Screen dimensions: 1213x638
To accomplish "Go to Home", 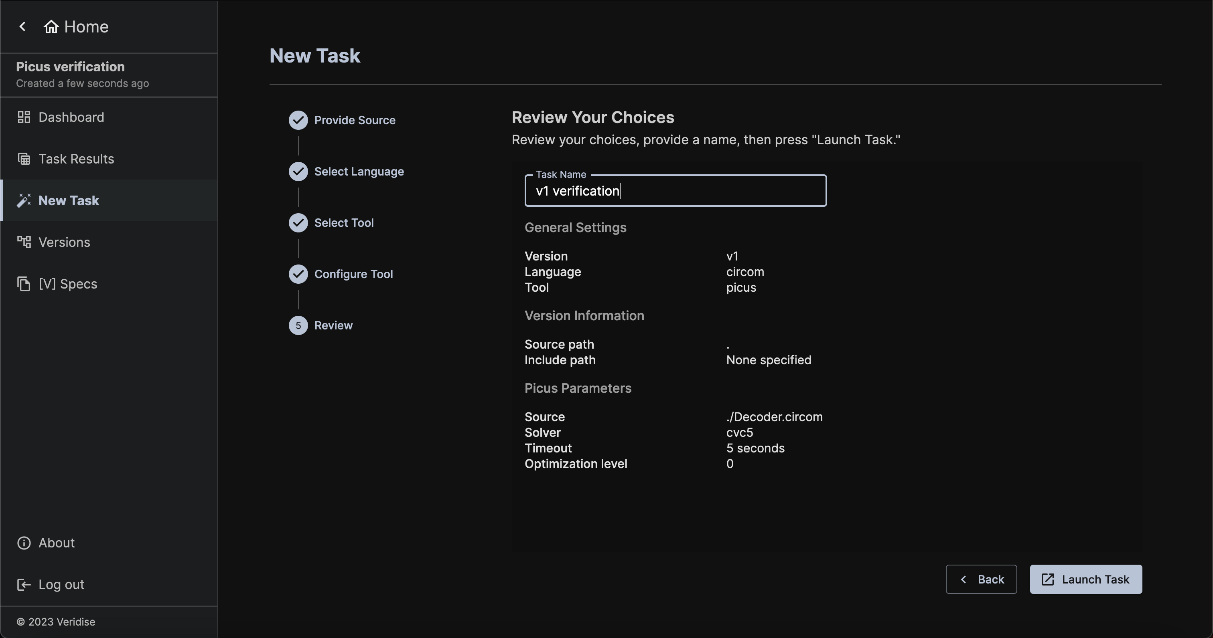I will pos(76,27).
